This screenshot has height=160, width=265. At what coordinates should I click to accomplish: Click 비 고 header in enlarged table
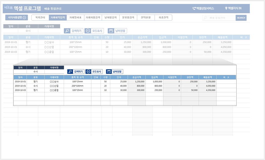(x=226, y=77)
